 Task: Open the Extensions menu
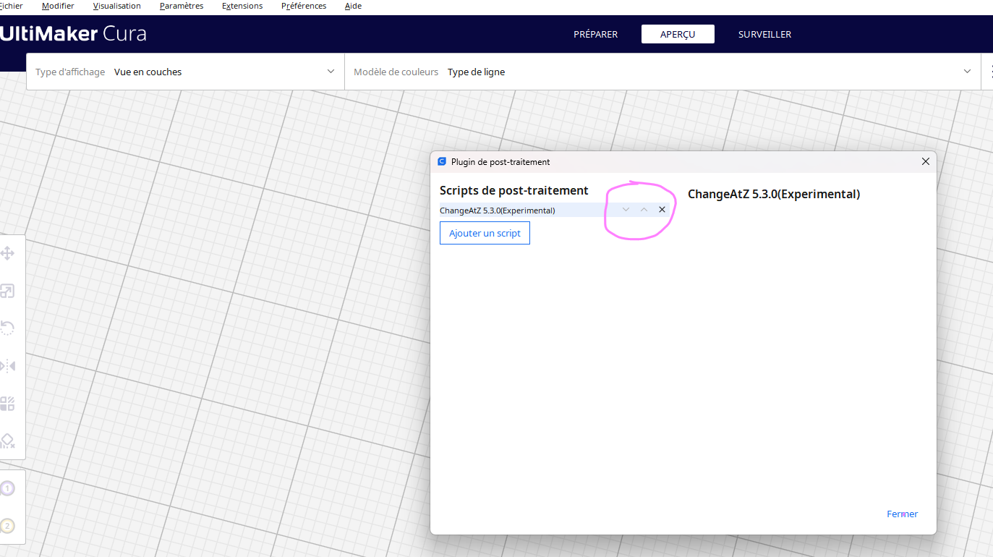tap(242, 6)
